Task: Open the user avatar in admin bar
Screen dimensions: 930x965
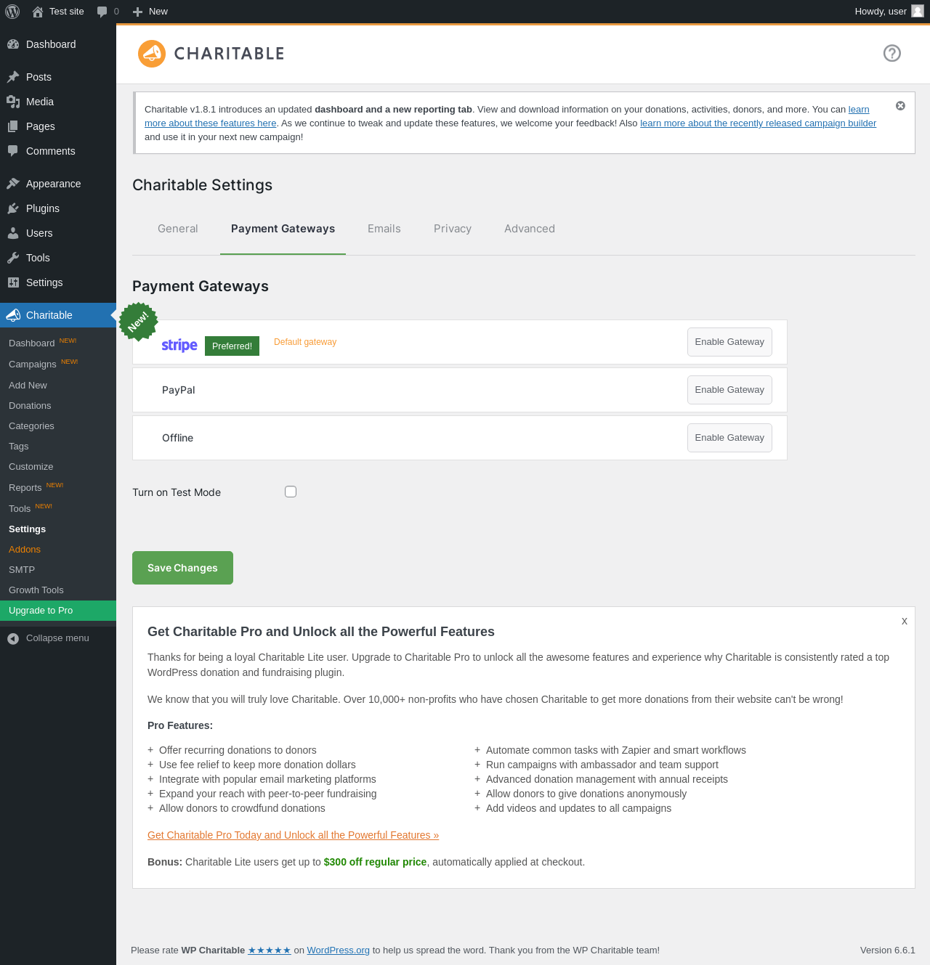Action: pyautogui.click(x=918, y=11)
